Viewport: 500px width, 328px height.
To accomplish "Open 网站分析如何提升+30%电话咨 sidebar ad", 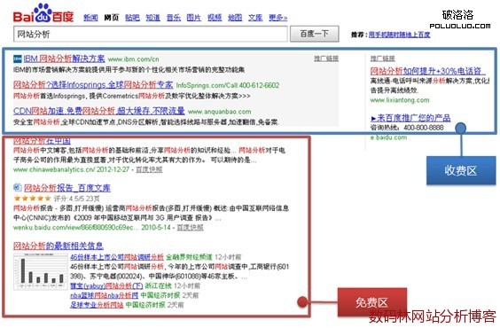I will pos(428,71).
